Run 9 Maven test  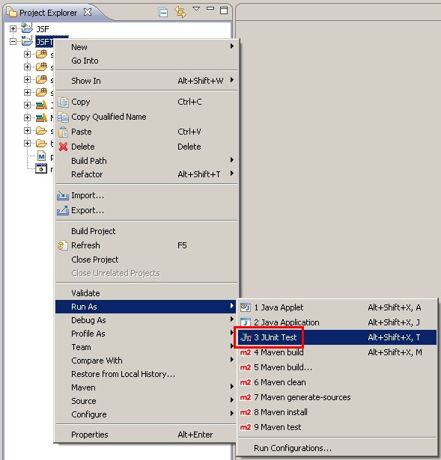(x=338, y=427)
